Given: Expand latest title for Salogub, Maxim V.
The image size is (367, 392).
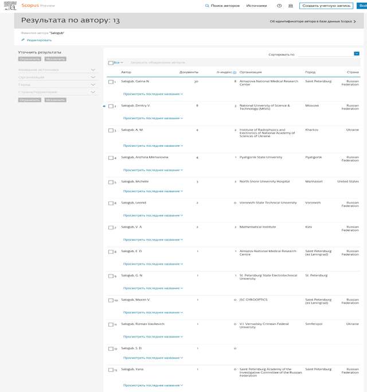Looking at the screenshot, I should (153, 312).
